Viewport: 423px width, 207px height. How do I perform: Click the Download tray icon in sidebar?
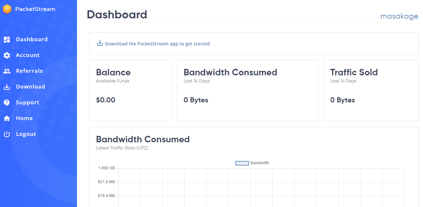tap(7, 87)
